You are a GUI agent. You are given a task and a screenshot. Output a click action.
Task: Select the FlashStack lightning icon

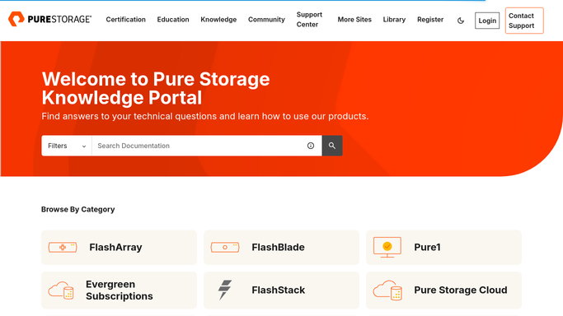pyautogui.click(x=225, y=290)
